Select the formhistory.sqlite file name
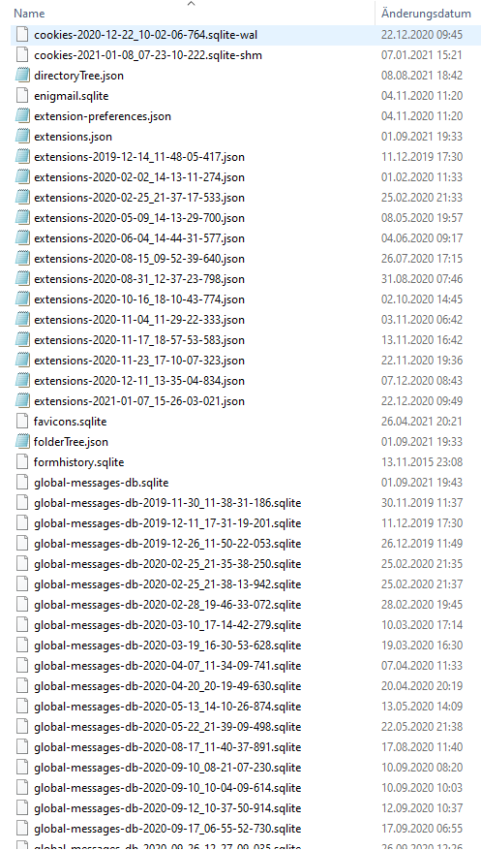This screenshot has width=481, height=850. [x=79, y=462]
